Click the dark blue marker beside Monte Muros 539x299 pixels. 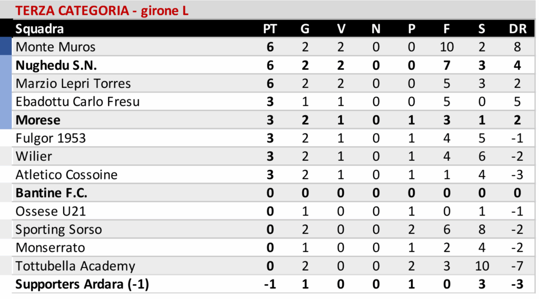pos(6,46)
